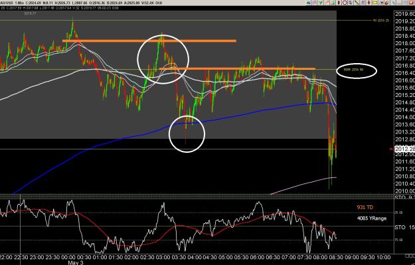Click the 01:00 time axis label
The width and height of the screenshot is (415, 265).
(100, 257)
